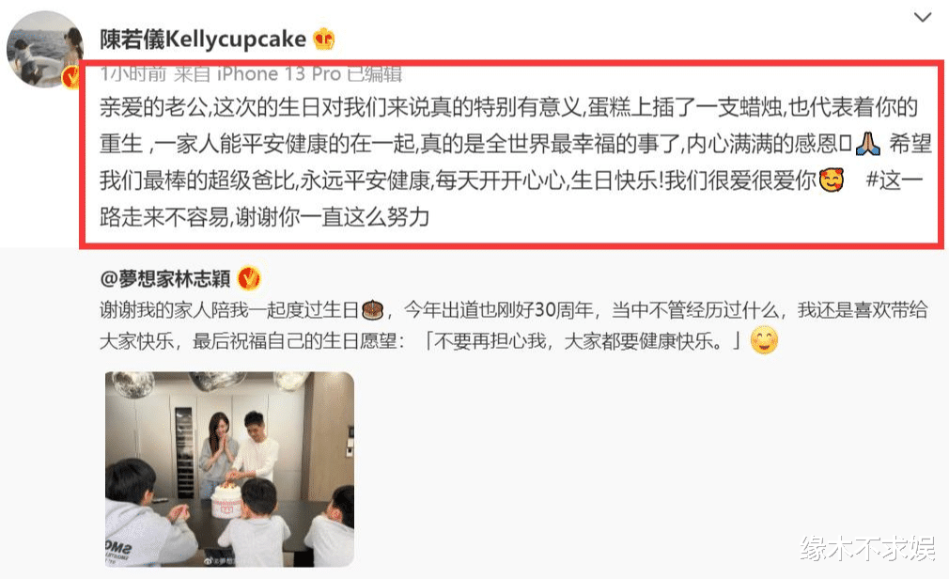
Task: Click the username 陳若儀Kellycupcake
Action: pos(203,39)
